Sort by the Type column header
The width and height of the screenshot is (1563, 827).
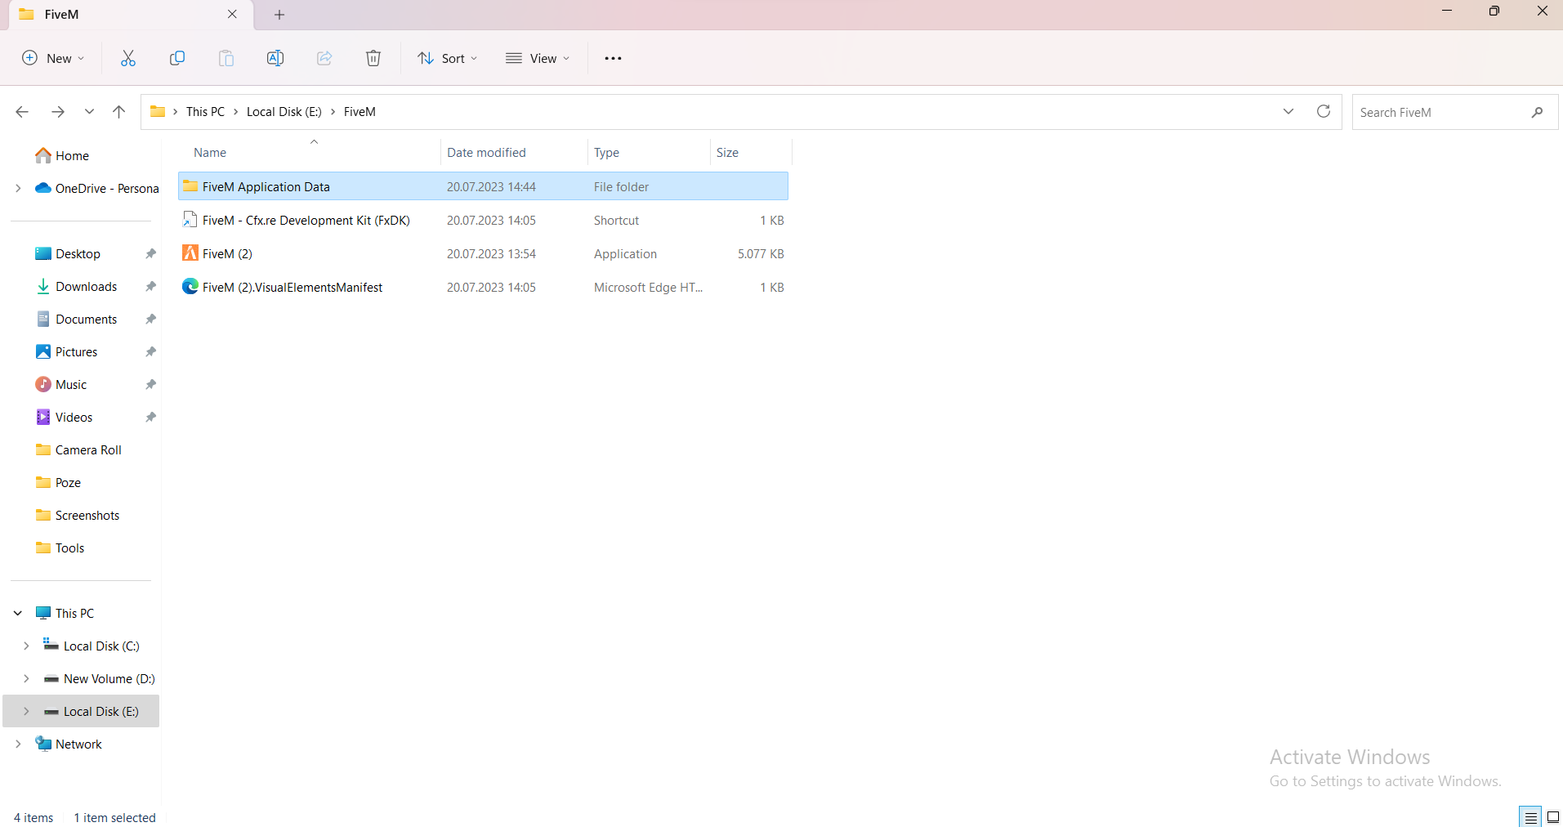(x=606, y=152)
